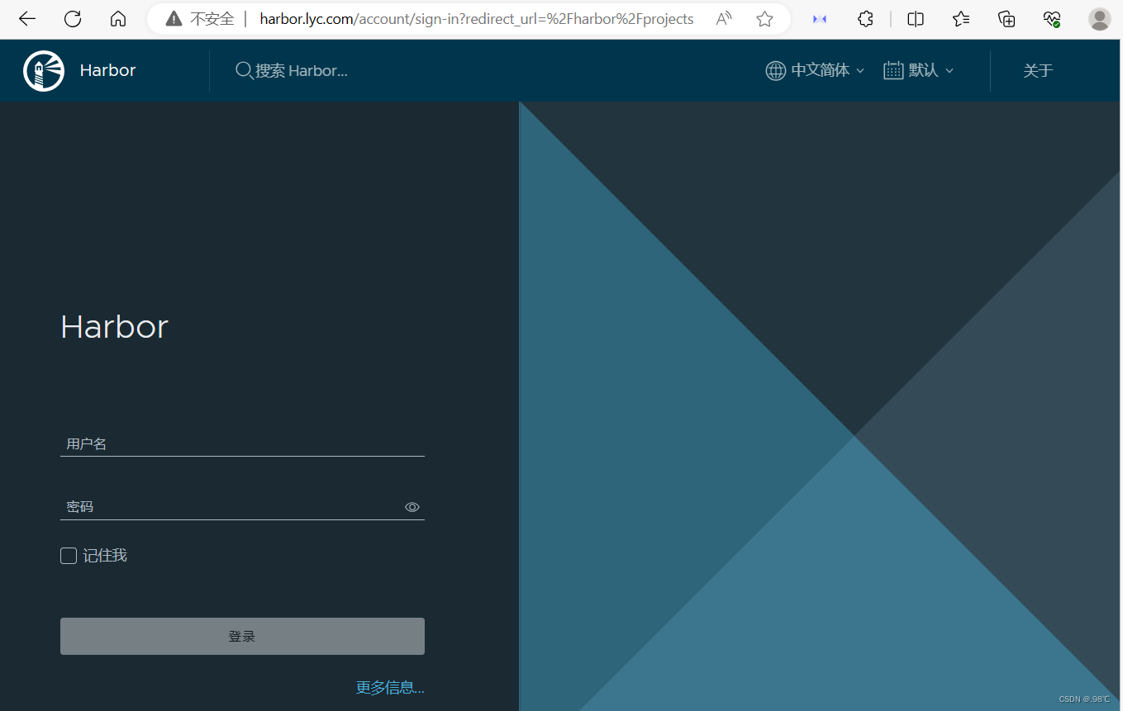
Task: Click the browser back arrow
Action: point(27,19)
